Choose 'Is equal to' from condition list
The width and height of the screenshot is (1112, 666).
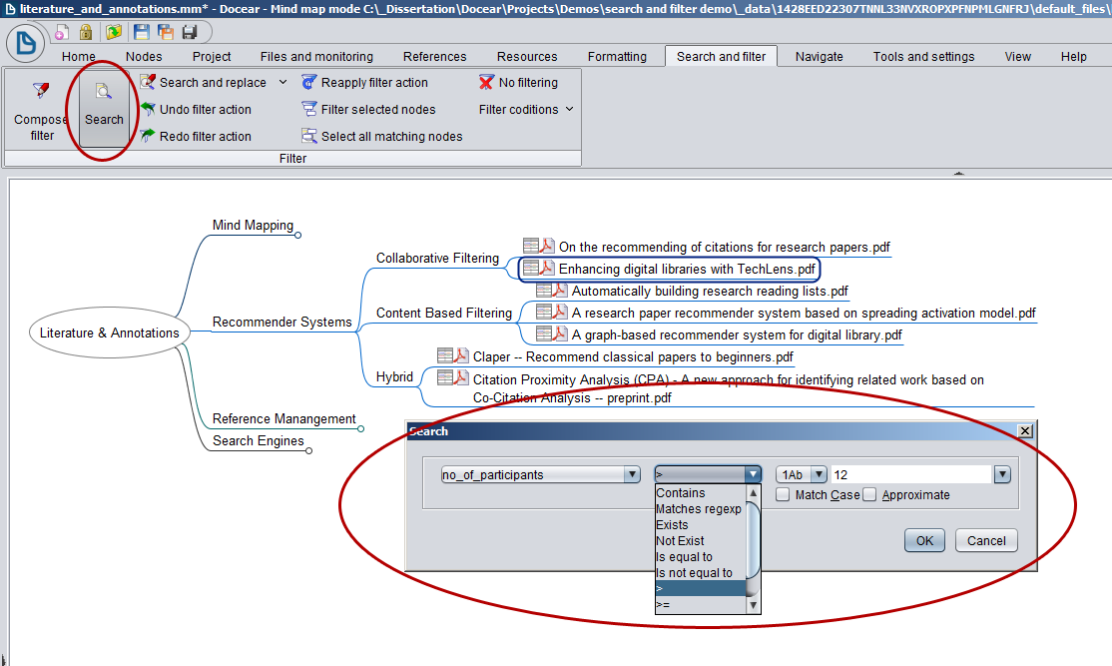tap(684, 557)
